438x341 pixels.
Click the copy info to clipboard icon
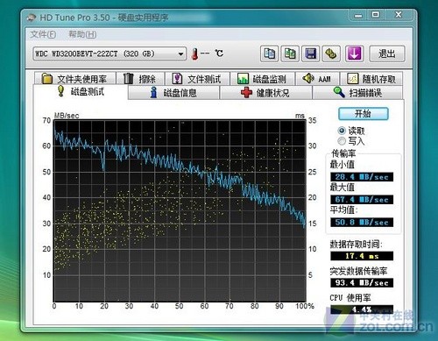click(269, 53)
